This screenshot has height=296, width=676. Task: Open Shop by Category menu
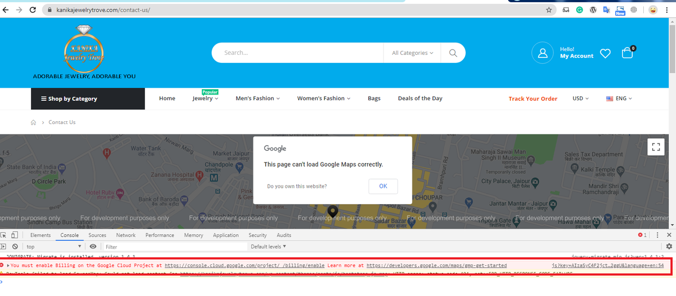coord(88,99)
